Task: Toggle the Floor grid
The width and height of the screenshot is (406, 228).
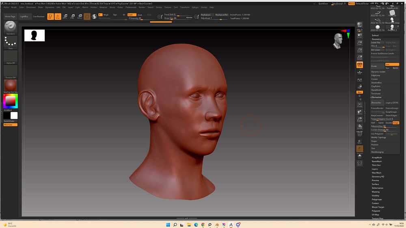Action: [360, 73]
